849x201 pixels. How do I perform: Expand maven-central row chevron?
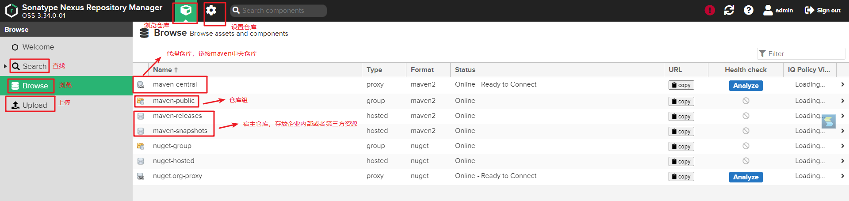tap(842, 84)
